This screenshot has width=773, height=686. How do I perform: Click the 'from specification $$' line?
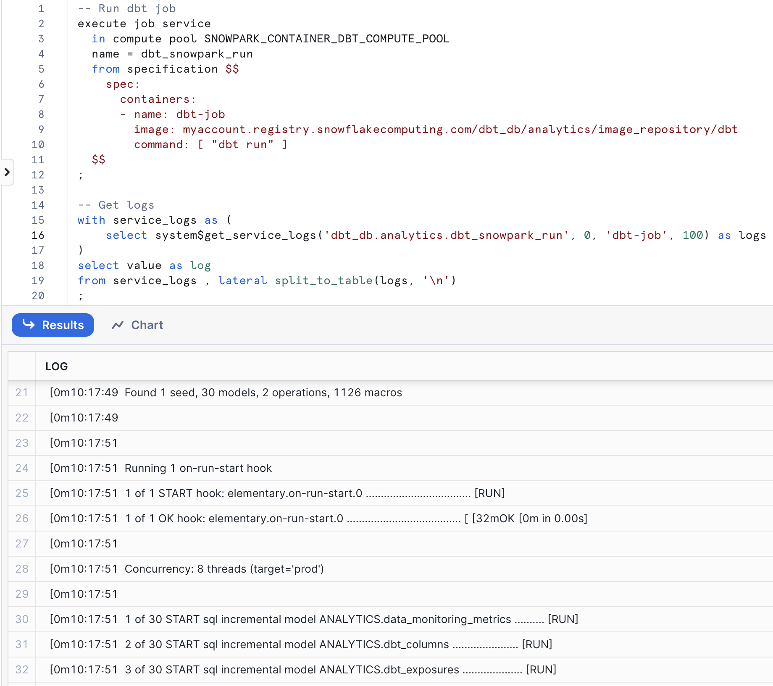click(166, 69)
